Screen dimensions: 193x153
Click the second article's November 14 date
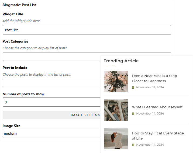click(150, 114)
